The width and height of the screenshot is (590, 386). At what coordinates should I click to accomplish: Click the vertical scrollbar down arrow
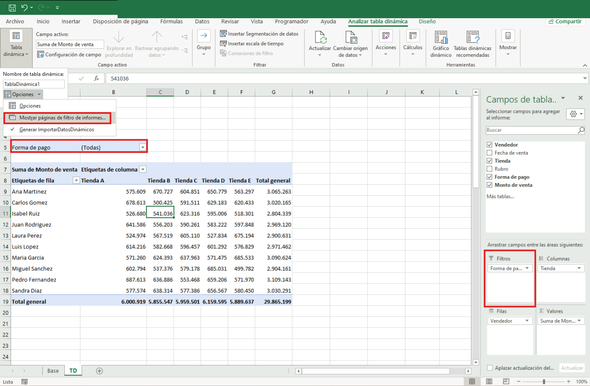(x=476, y=362)
